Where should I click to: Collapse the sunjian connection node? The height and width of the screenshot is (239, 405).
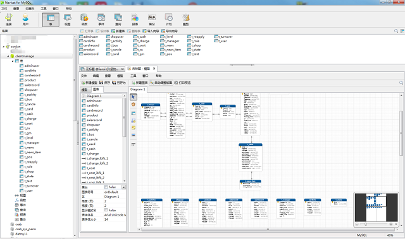coord(4,47)
